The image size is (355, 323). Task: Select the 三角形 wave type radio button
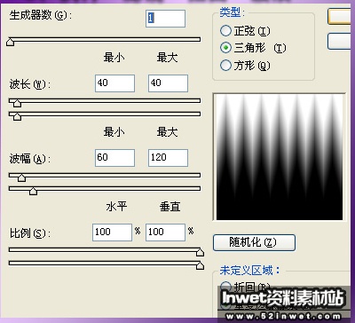click(x=225, y=48)
